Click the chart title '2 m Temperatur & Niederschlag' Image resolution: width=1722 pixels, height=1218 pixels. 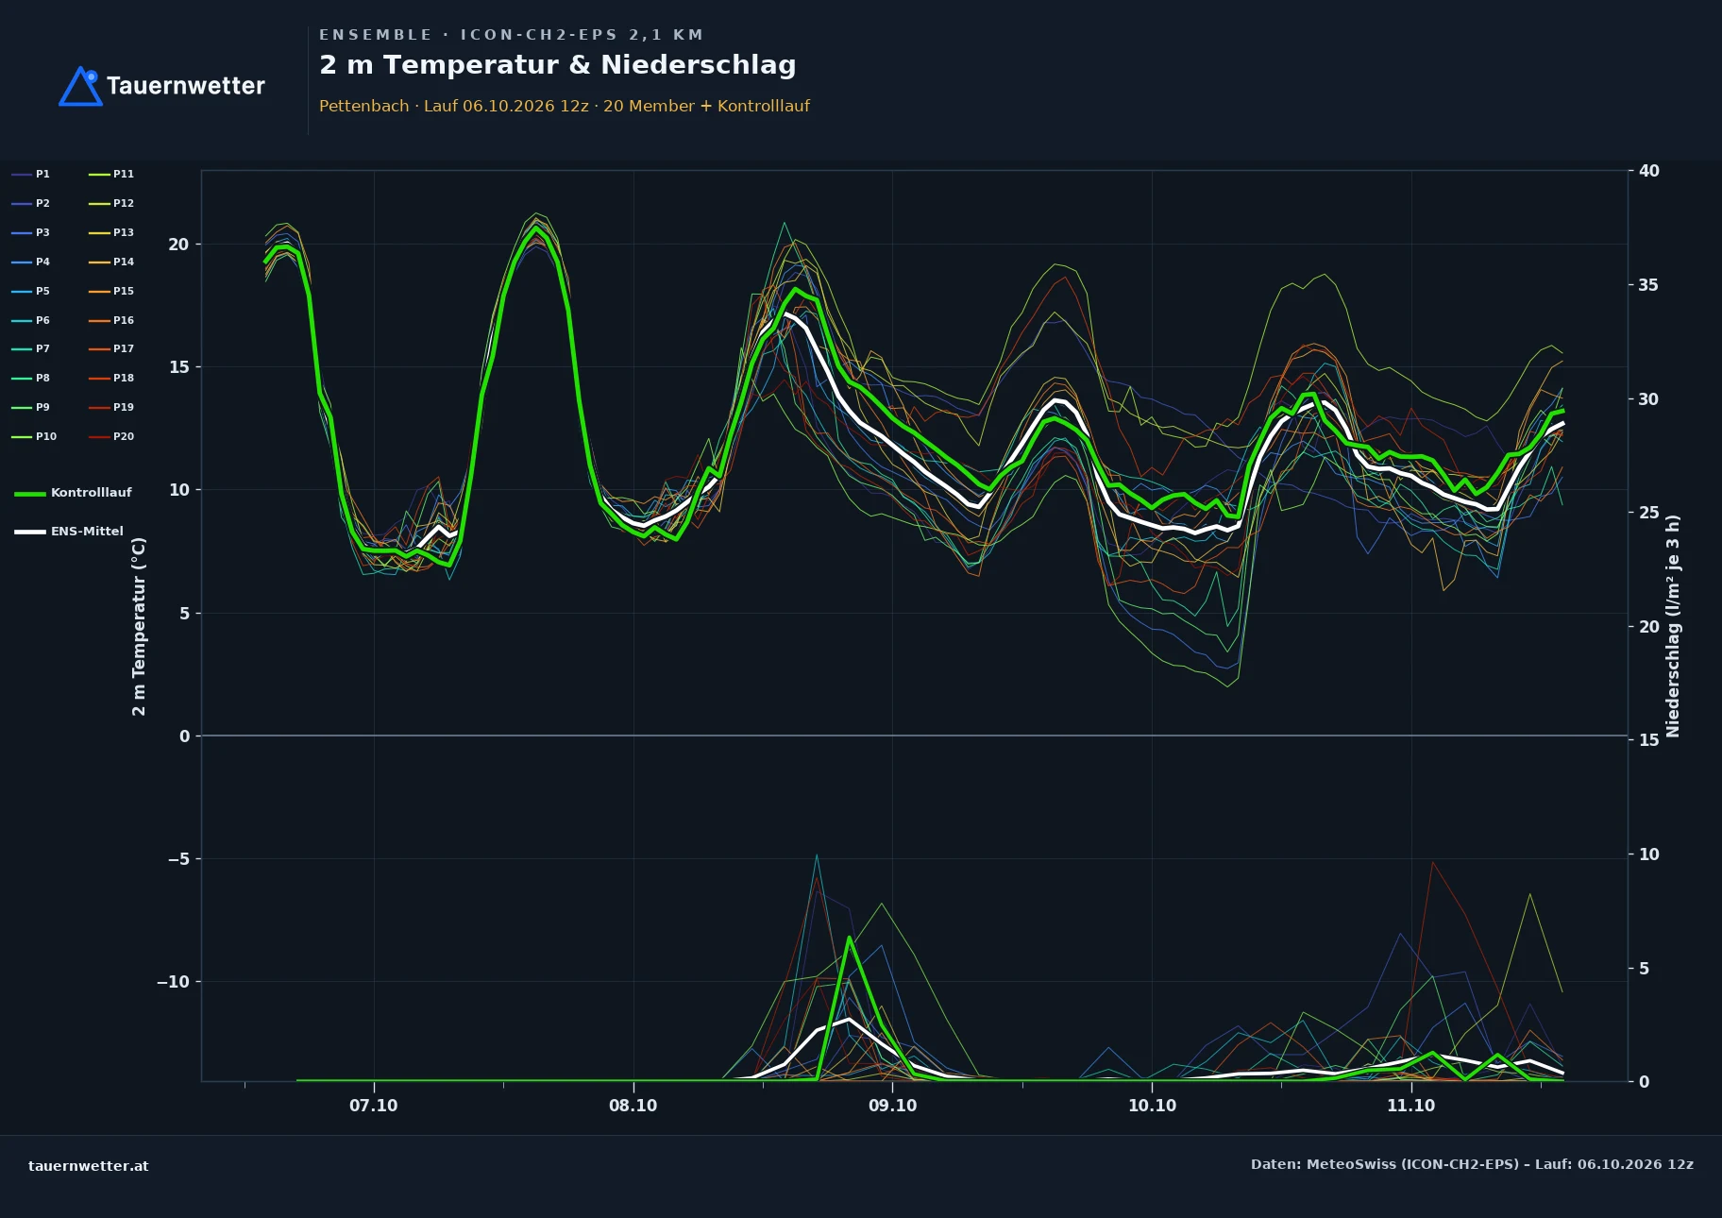click(558, 65)
